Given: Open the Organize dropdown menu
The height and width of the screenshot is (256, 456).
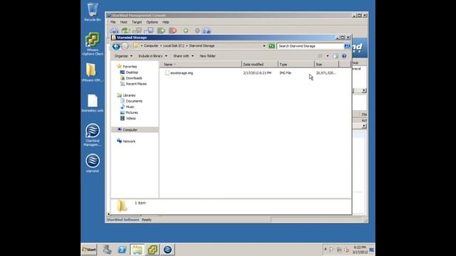Looking at the screenshot, I should click(123, 55).
